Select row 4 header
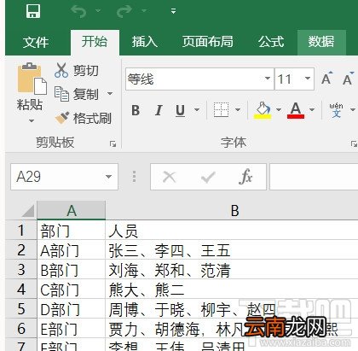The height and width of the screenshot is (351, 358). coord(21,290)
